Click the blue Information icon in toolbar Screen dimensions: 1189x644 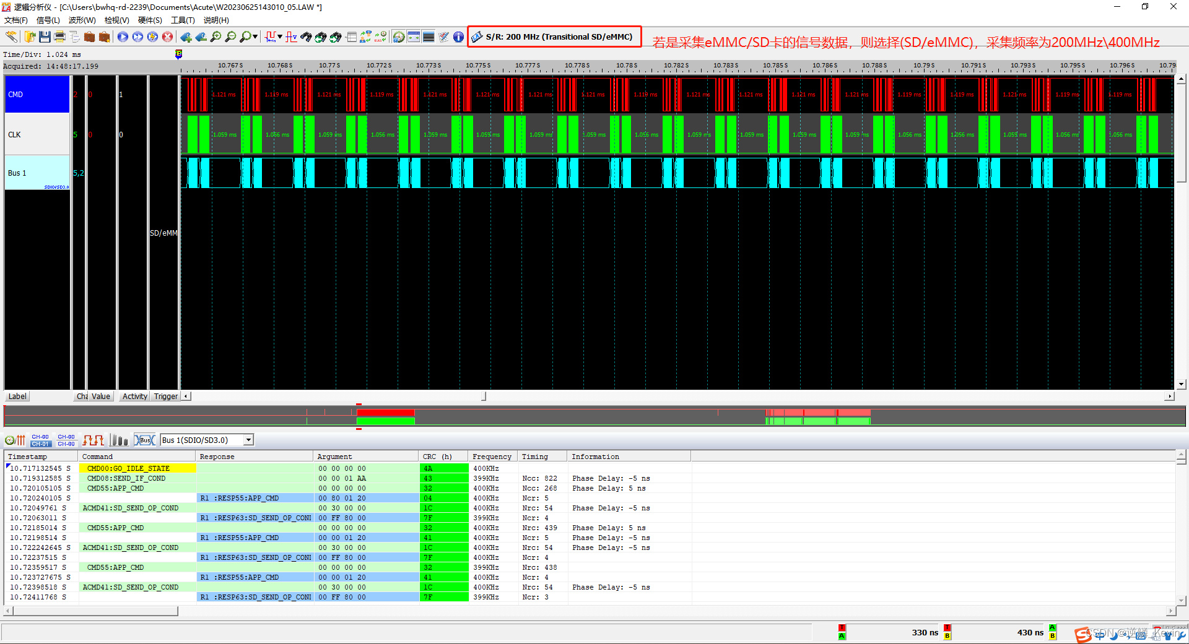click(458, 37)
